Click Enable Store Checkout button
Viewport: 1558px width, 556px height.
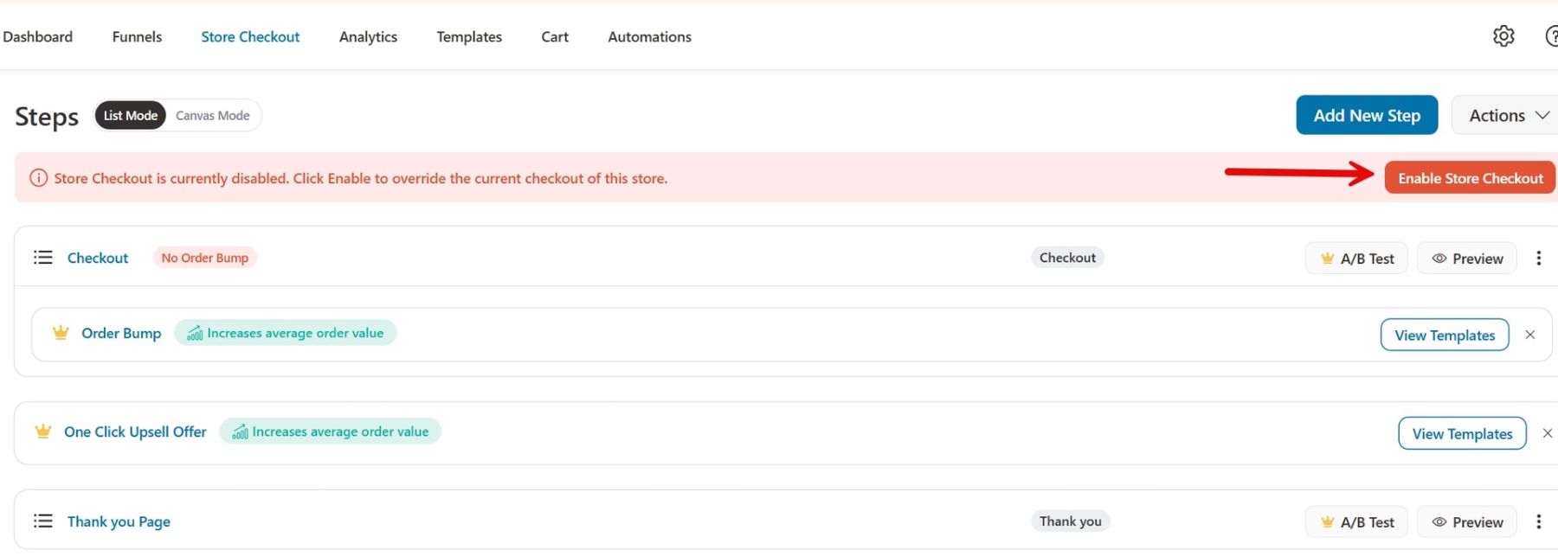[x=1470, y=178]
